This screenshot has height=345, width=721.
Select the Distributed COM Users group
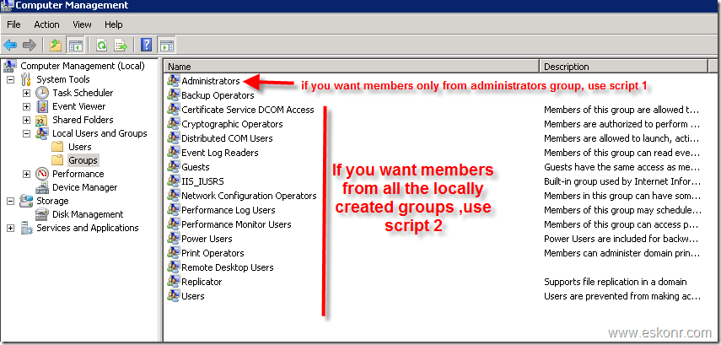click(x=227, y=138)
